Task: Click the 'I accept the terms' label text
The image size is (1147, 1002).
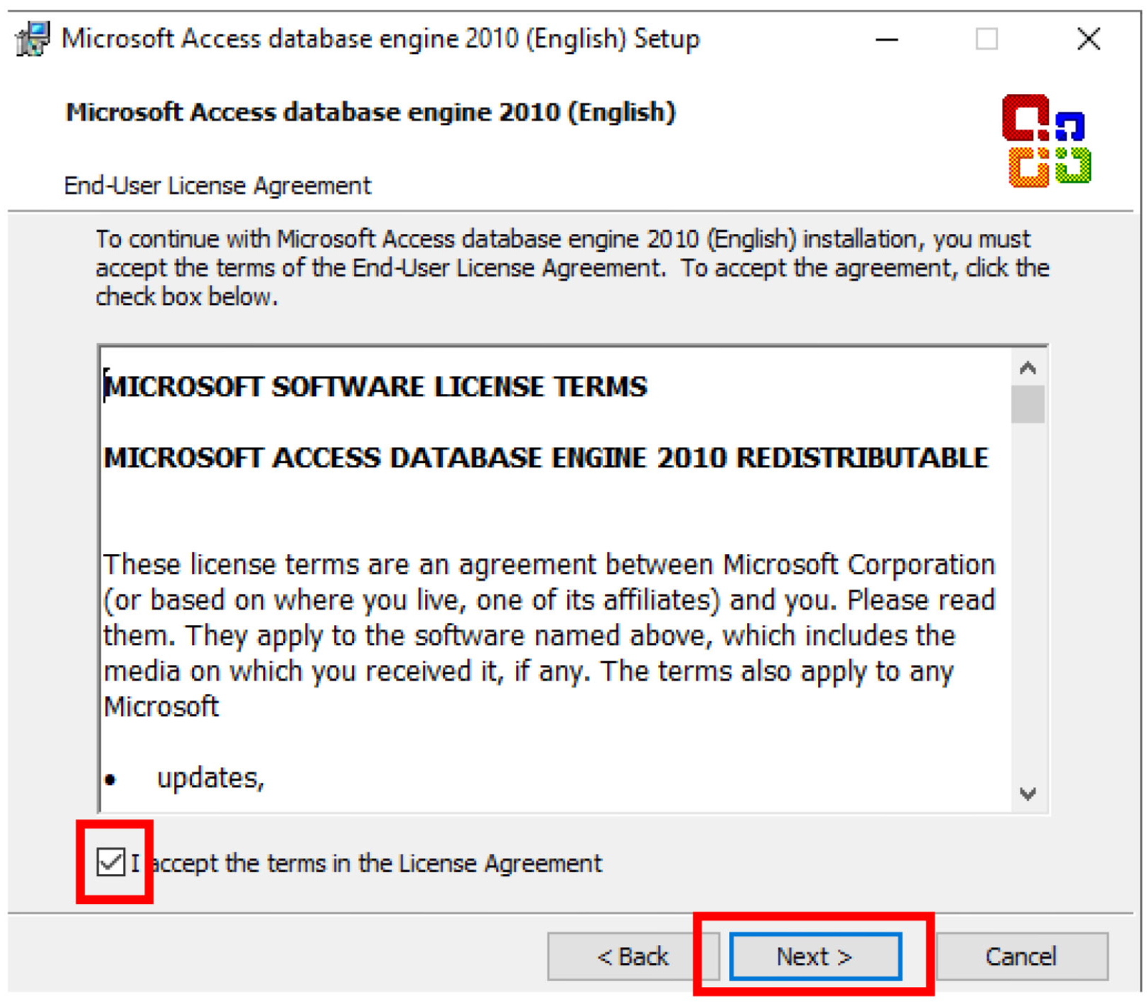Action: pos(377,863)
